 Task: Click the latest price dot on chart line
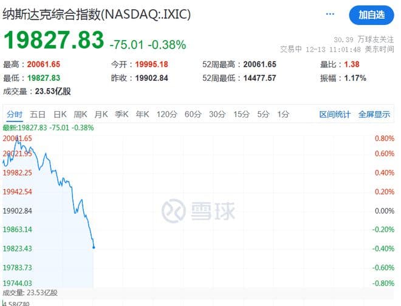click(x=94, y=247)
